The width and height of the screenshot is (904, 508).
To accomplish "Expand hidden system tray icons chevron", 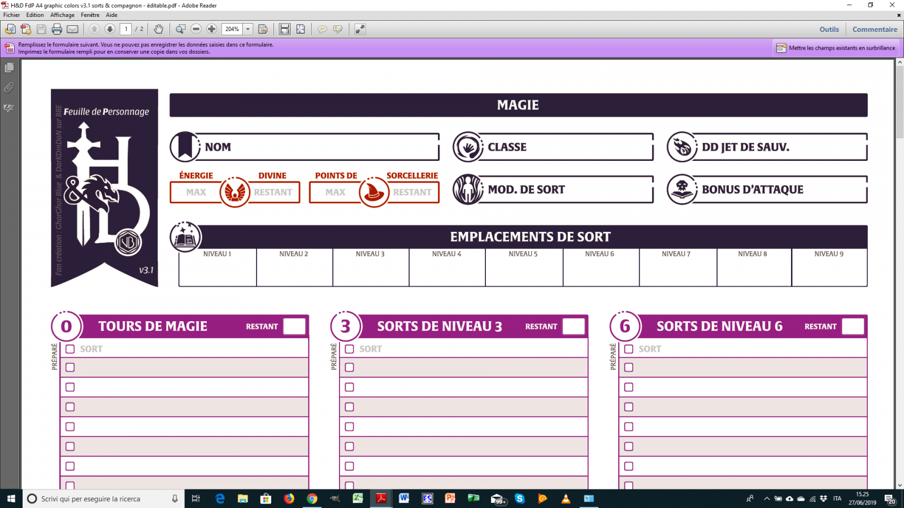I will pyautogui.click(x=767, y=499).
